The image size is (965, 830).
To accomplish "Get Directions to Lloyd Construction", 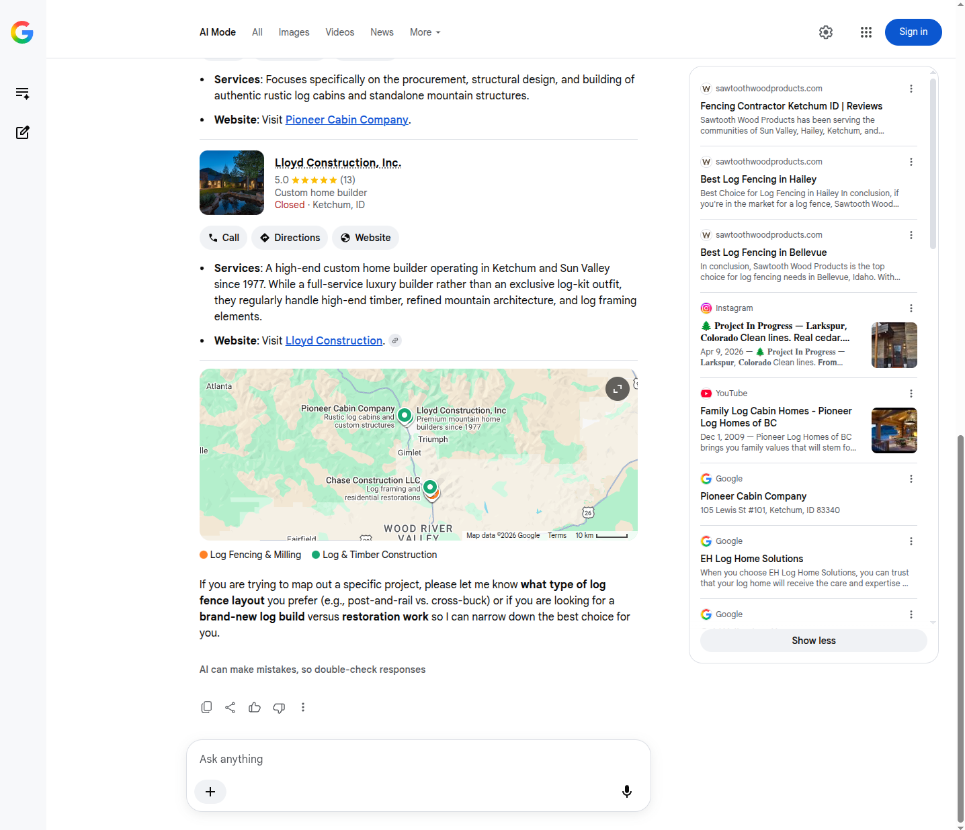I will [x=290, y=238].
